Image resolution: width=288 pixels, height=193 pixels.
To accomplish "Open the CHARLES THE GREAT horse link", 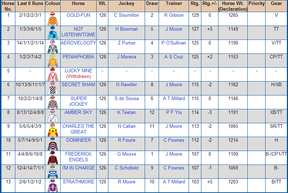I will tap(78, 129).
